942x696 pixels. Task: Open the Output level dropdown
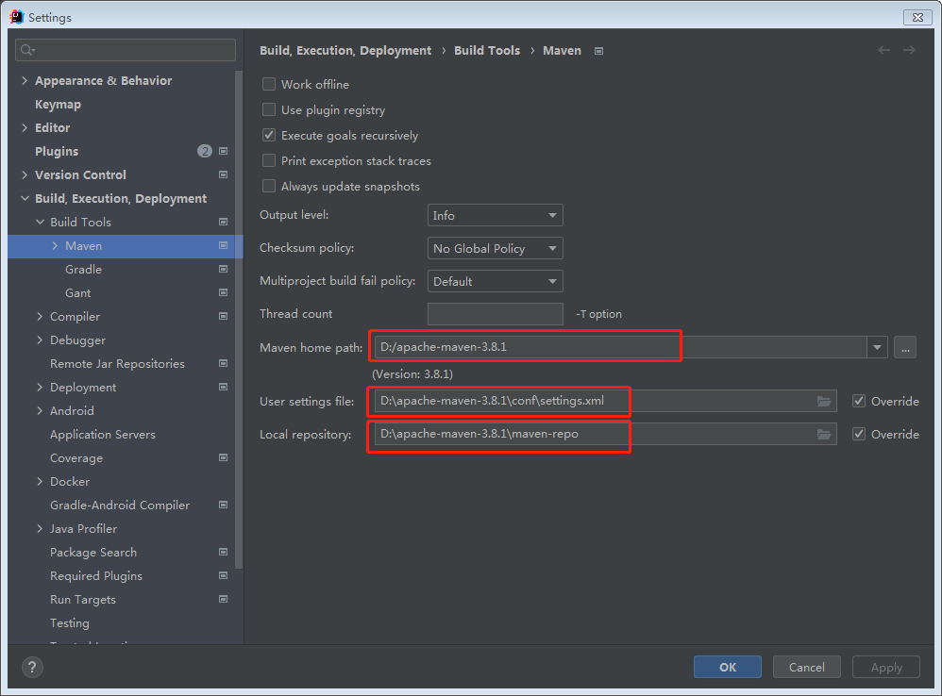(x=495, y=216)
